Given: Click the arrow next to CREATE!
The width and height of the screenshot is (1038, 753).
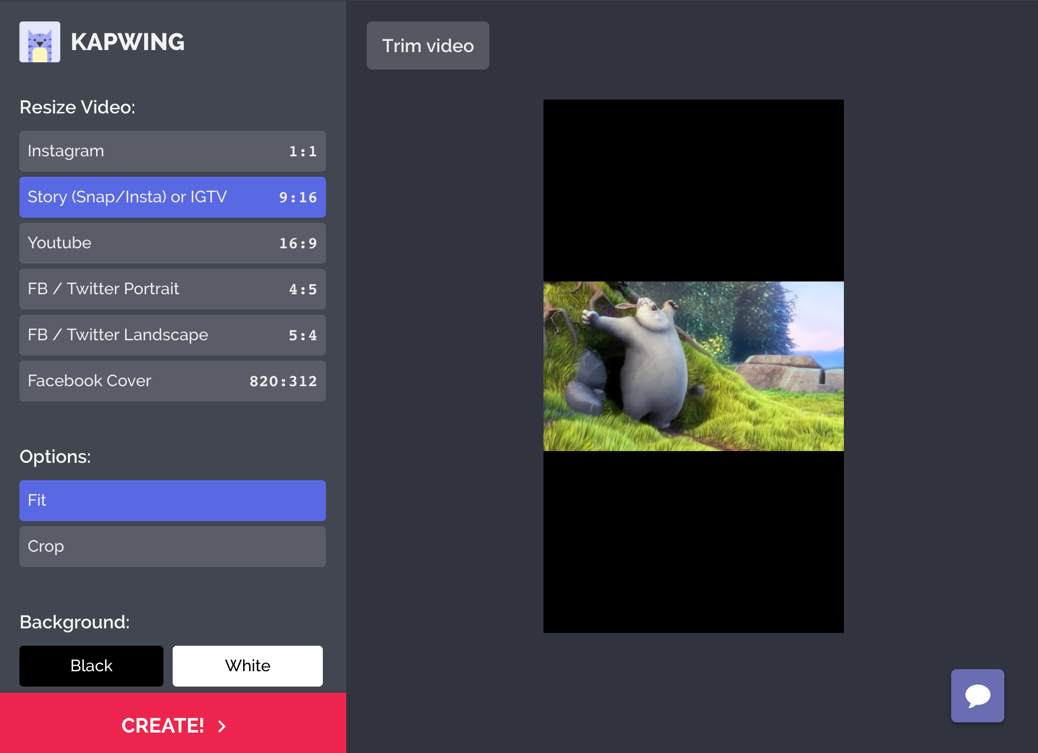Looking at the screenshot, I should 222,726.
